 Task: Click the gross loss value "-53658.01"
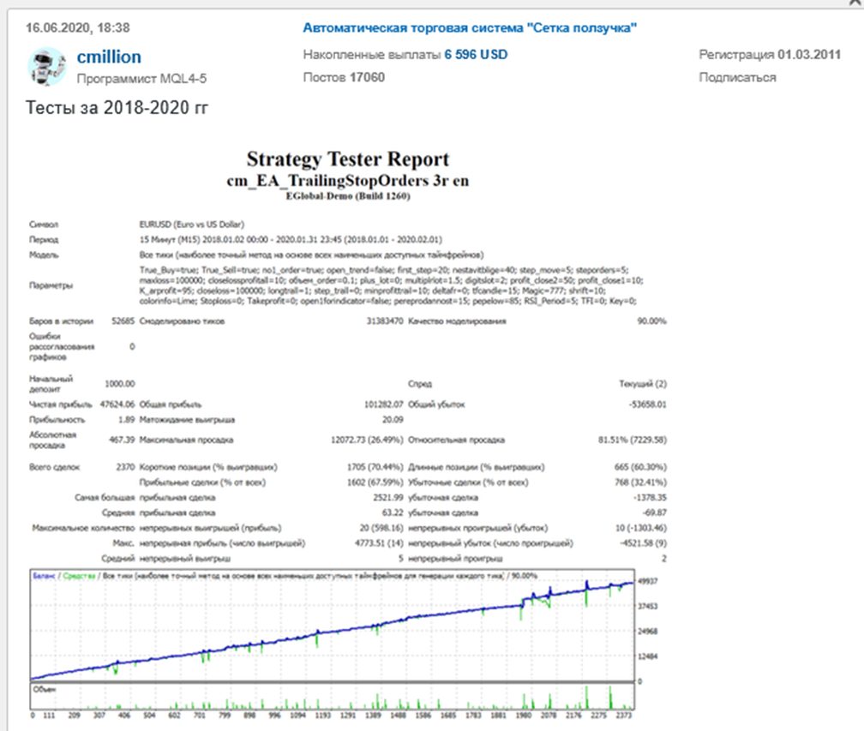click(647, 404)
